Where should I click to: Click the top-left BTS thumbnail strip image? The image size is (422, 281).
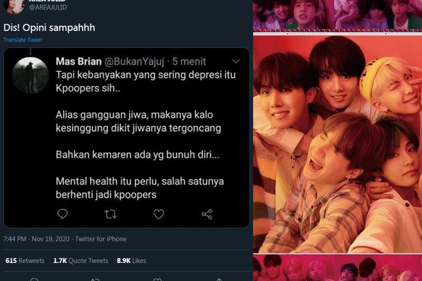(293, 14)
